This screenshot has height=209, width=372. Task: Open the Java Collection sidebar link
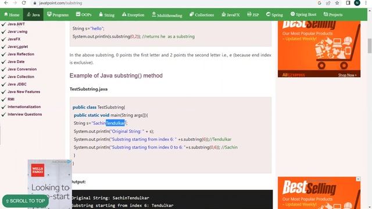[21, 77]
